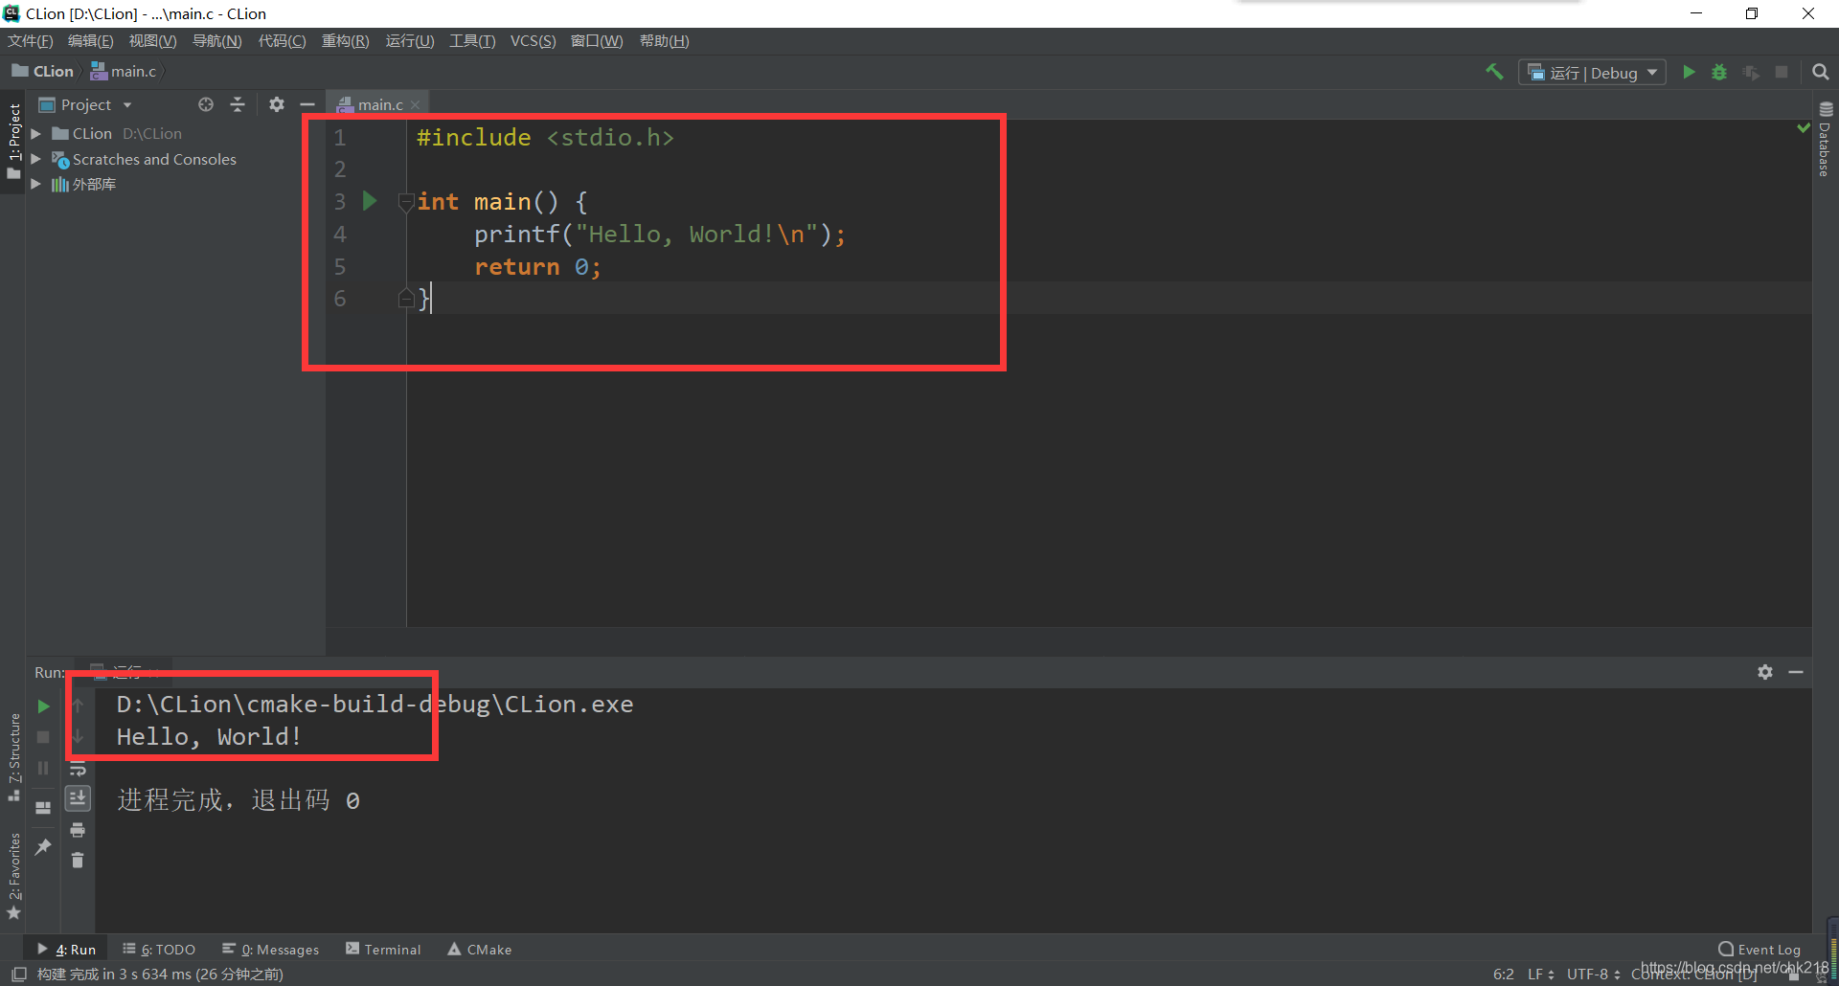
Task: Click the main.c breadcrumb in navigation bar
Action: pyautogui.click(x=124, y=72)
